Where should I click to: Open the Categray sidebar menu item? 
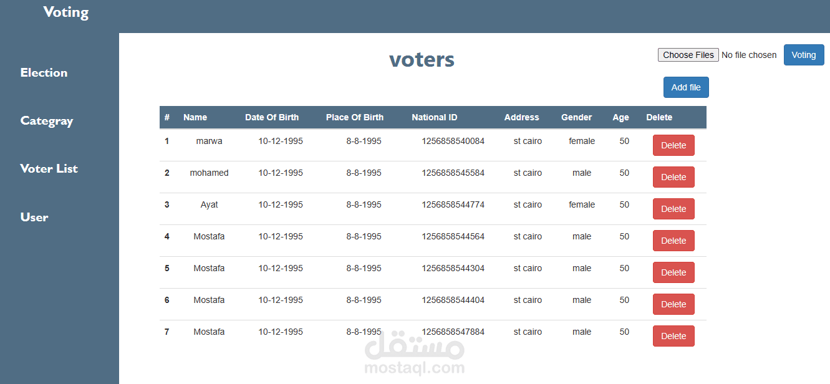[x=47, y=121]
